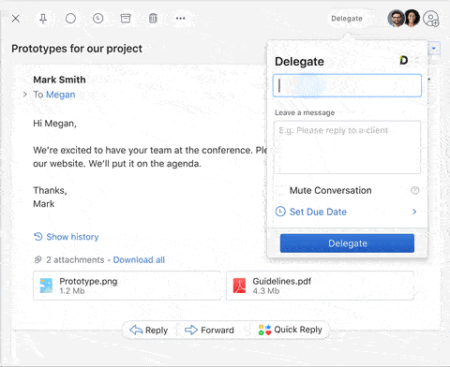The image size is (450, 367).
Task: Open the Prototype.png attachment
Action: tap(127, 286)
